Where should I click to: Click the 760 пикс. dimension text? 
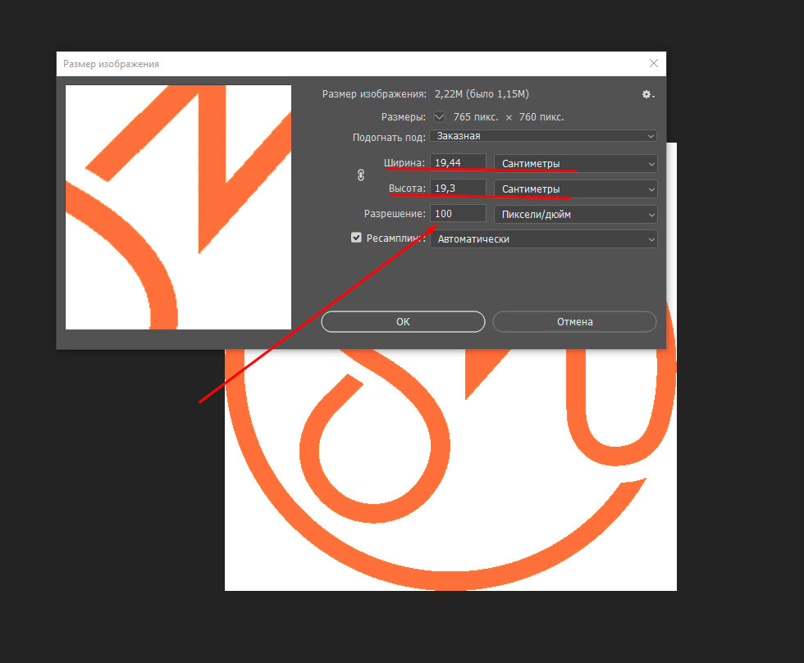click(x=541, y=117)
